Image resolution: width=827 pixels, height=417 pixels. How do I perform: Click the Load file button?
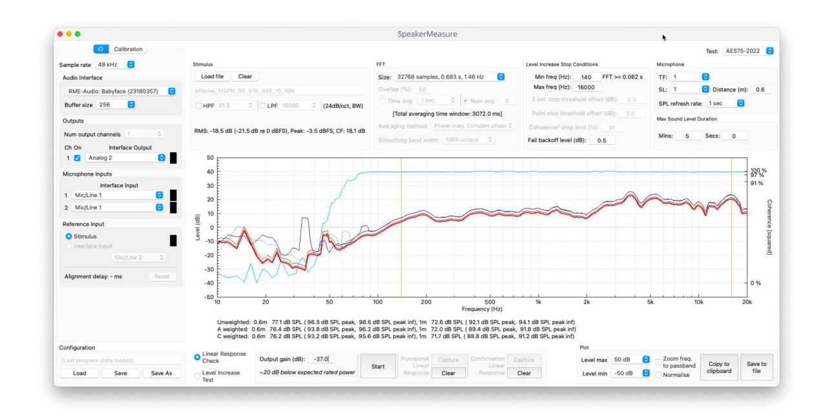(211, 76)
